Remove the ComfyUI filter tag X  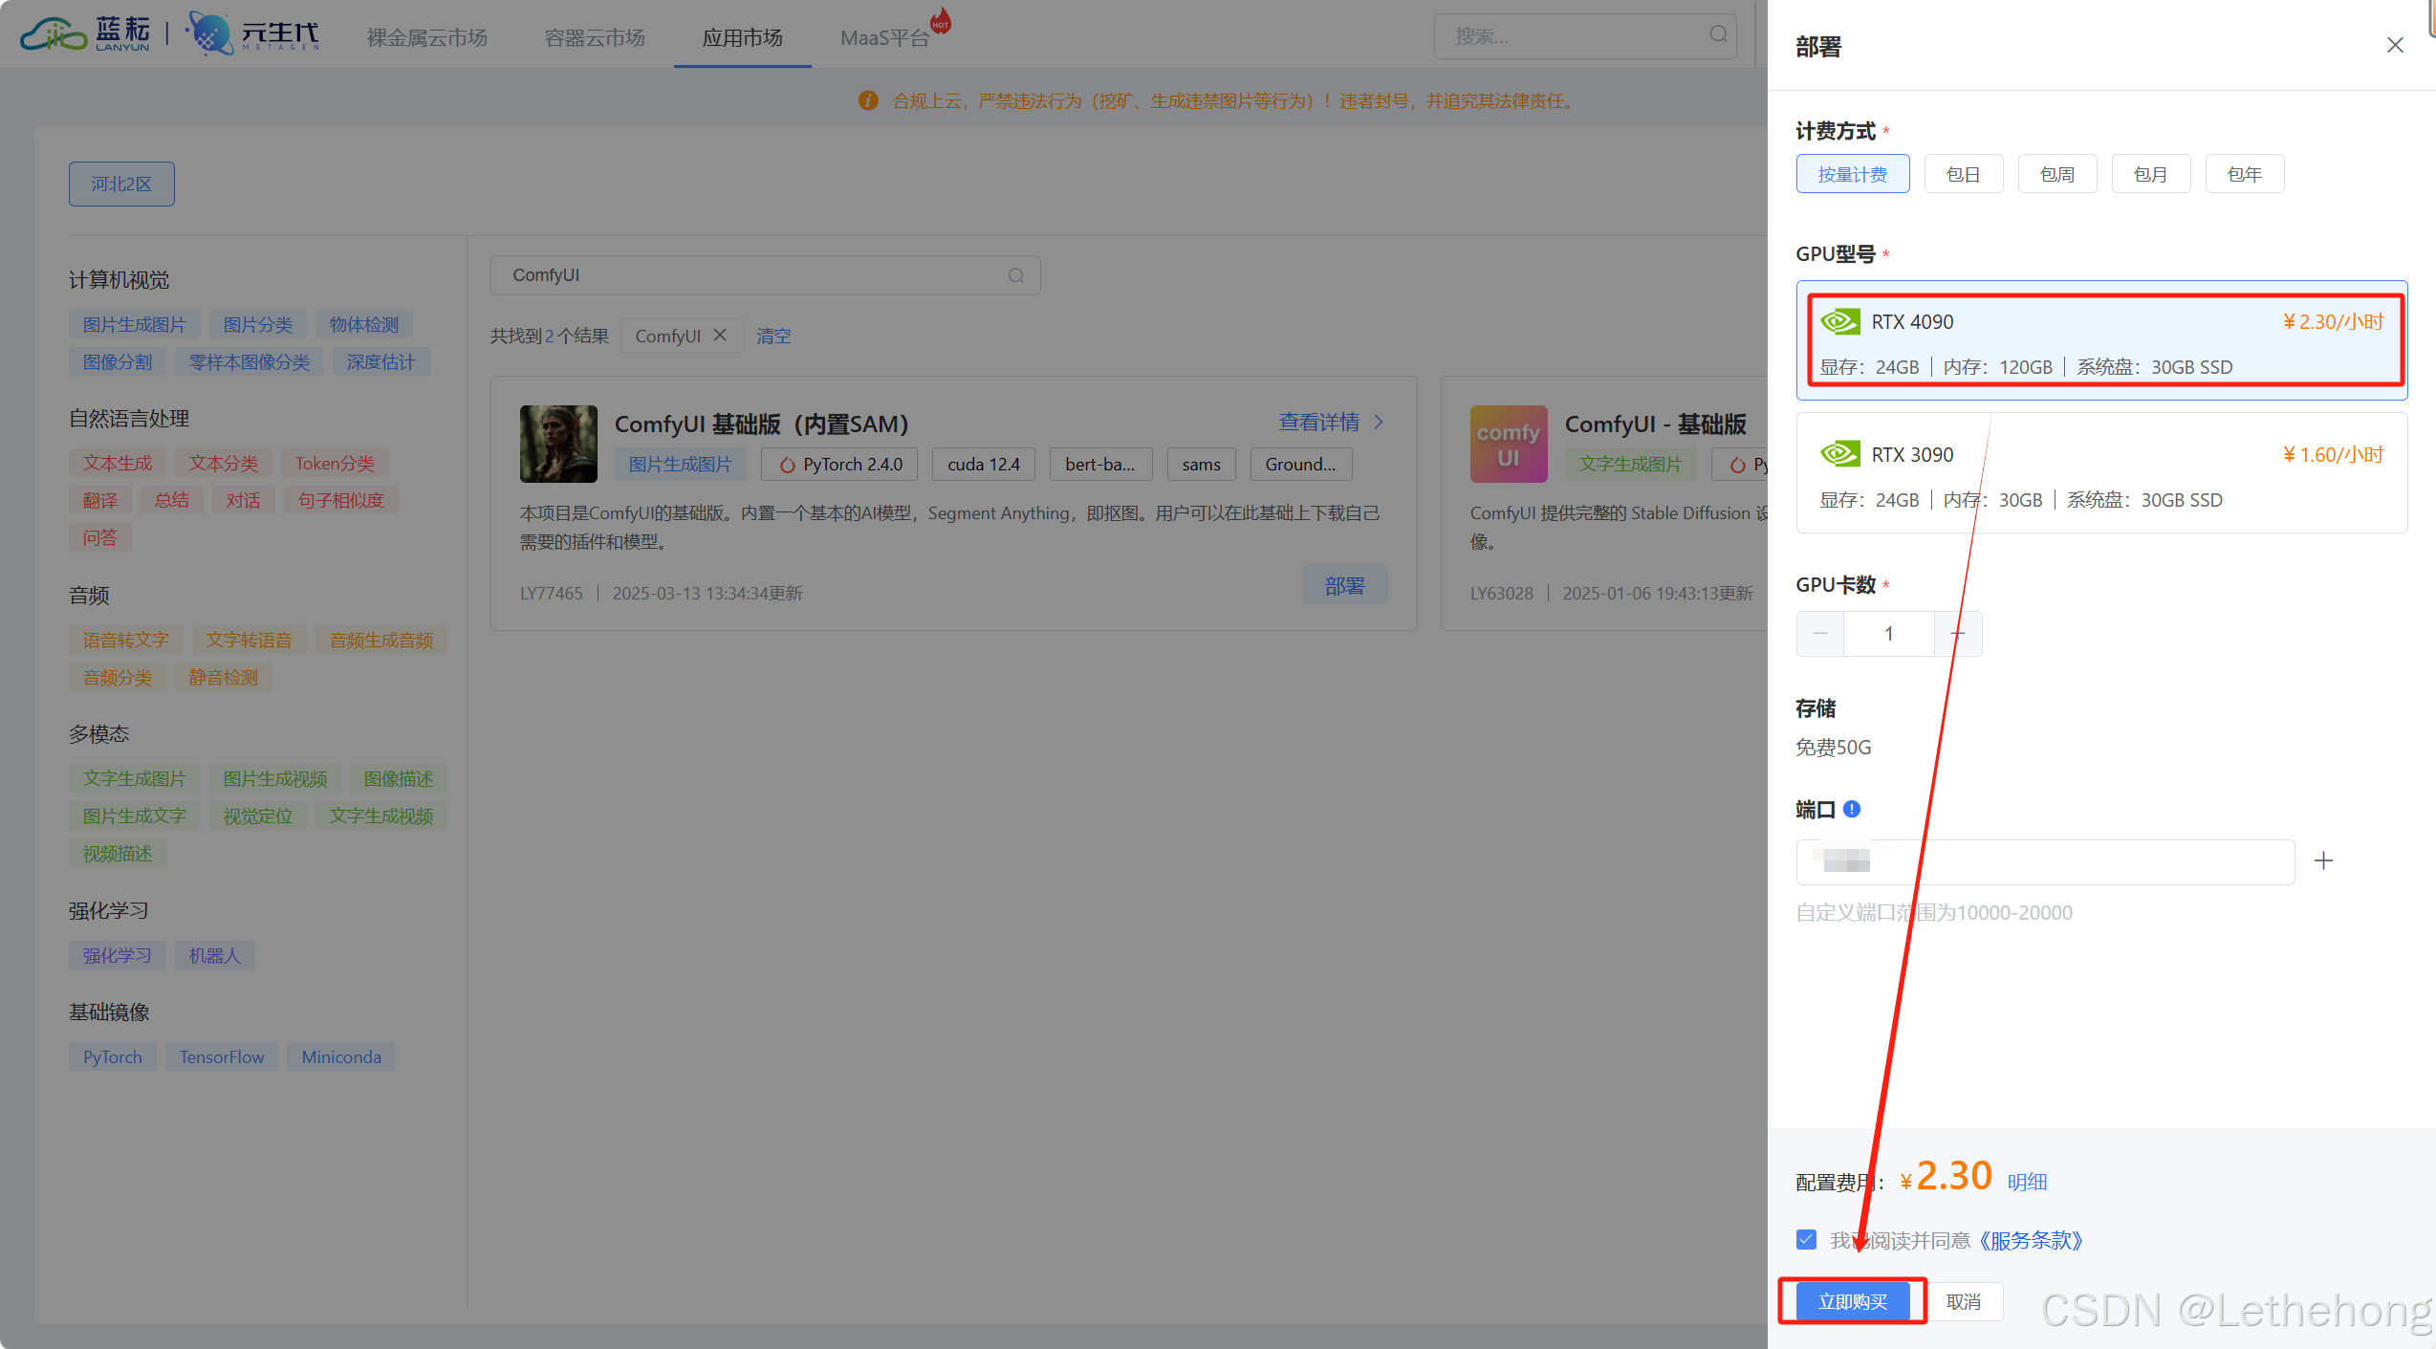[720, 335]
